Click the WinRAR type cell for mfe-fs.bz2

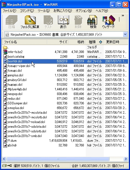(94, 52)
